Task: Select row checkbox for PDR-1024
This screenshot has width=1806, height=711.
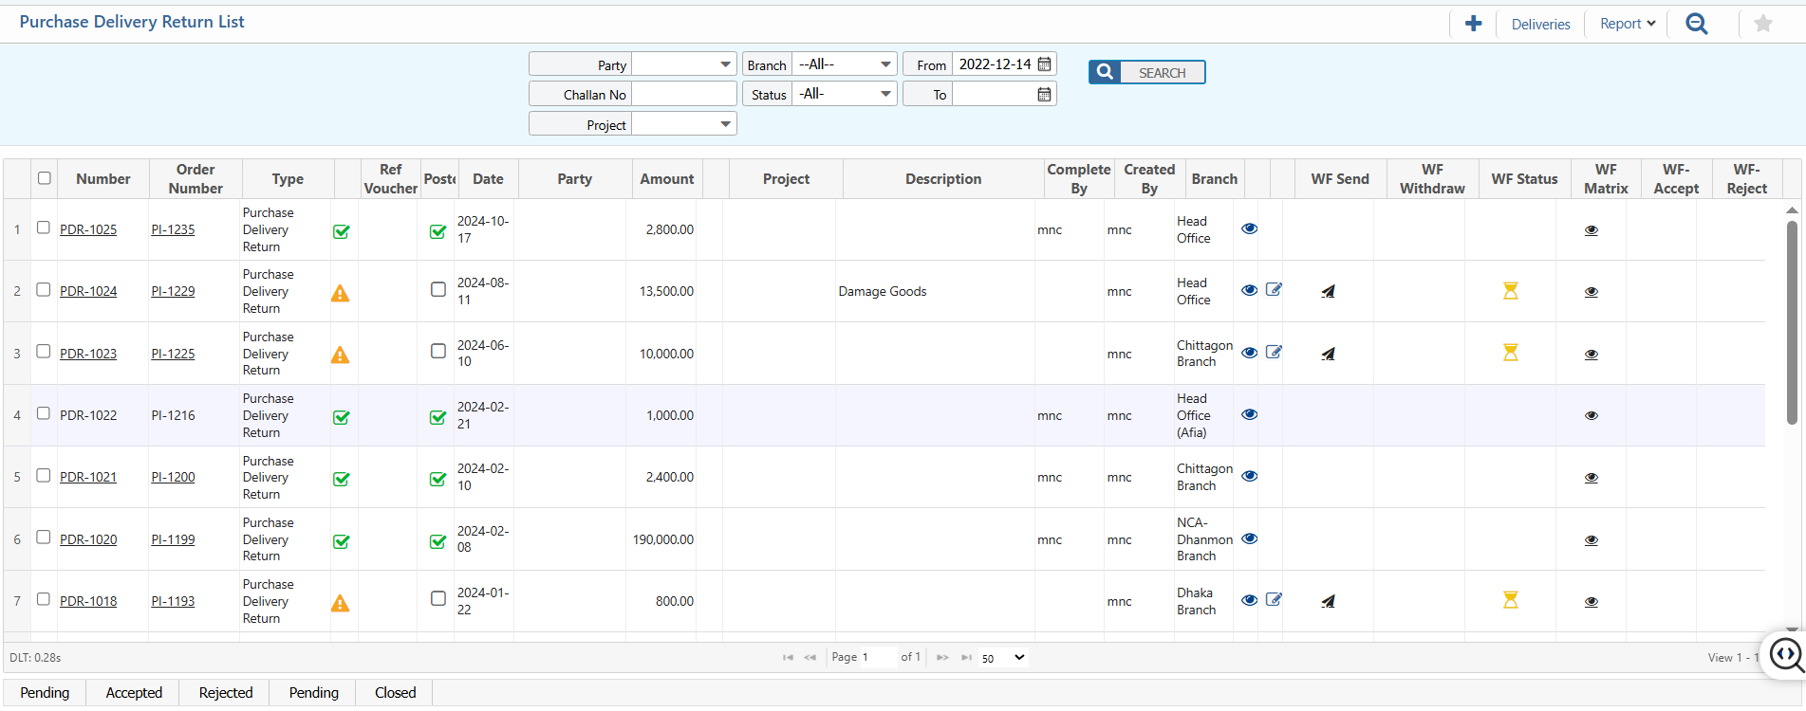Action: 43,289
